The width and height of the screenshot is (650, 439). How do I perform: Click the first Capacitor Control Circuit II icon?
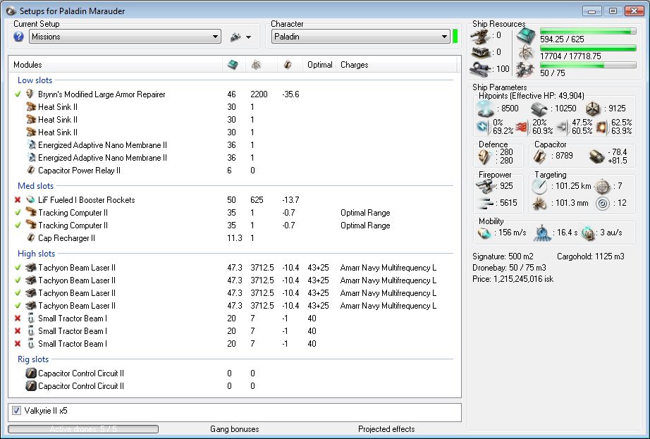pyautogui.click(x=30, y=373)
